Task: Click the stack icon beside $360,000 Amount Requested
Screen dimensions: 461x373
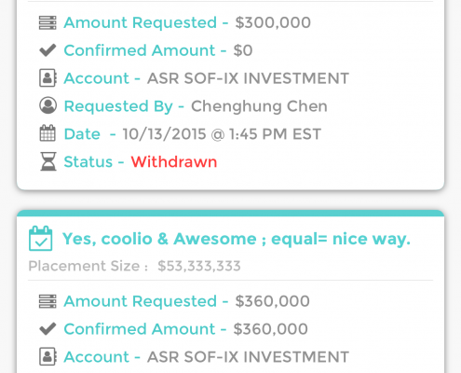Action: [47, 301]
